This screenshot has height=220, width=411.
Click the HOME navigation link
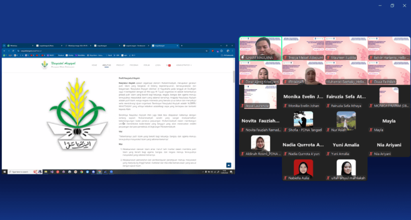click(94, 65)
